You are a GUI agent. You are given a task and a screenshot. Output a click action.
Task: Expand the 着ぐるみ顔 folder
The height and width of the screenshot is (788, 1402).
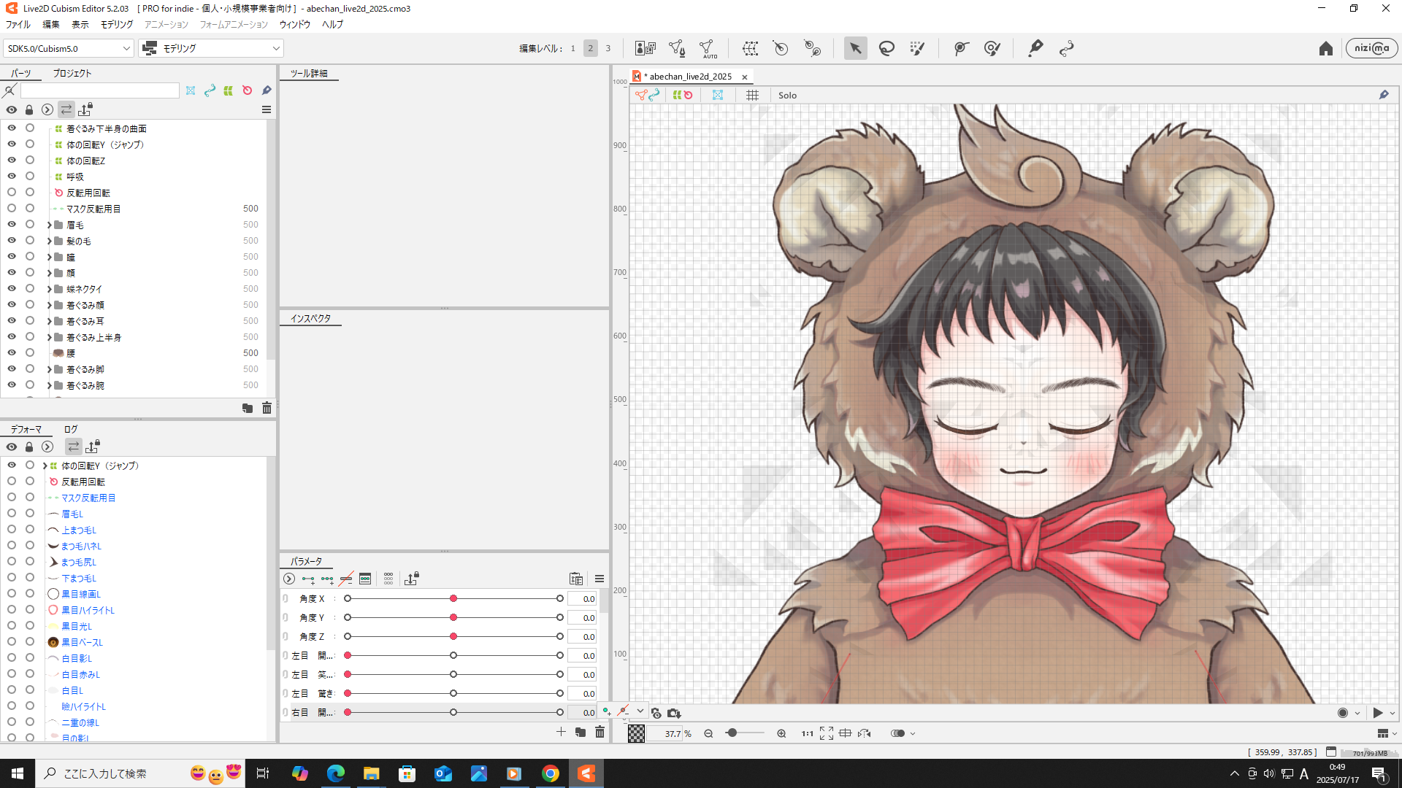coord(50,306)
